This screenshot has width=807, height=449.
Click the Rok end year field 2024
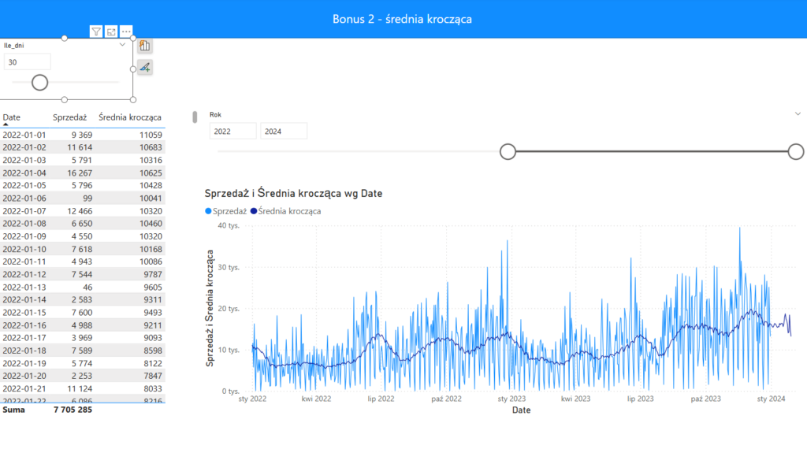(x=284, y=131)
